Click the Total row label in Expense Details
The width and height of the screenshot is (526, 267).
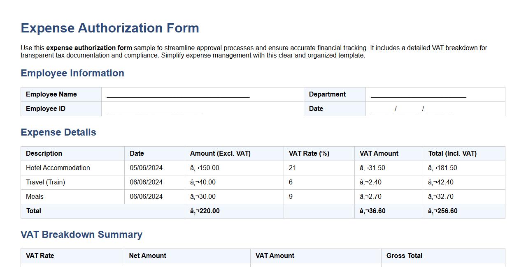point(34,211)
